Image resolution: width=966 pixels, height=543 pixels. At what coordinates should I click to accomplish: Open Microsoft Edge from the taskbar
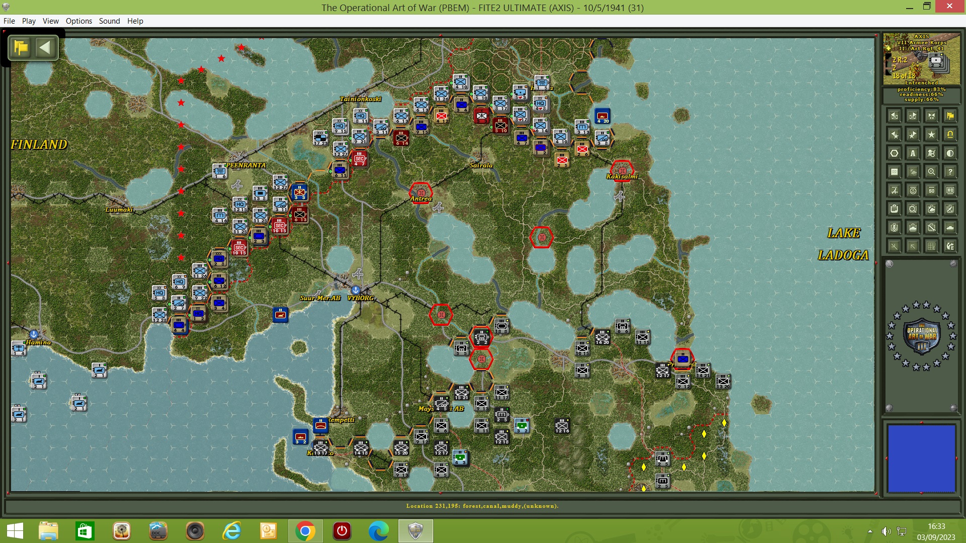pos(378,531)
